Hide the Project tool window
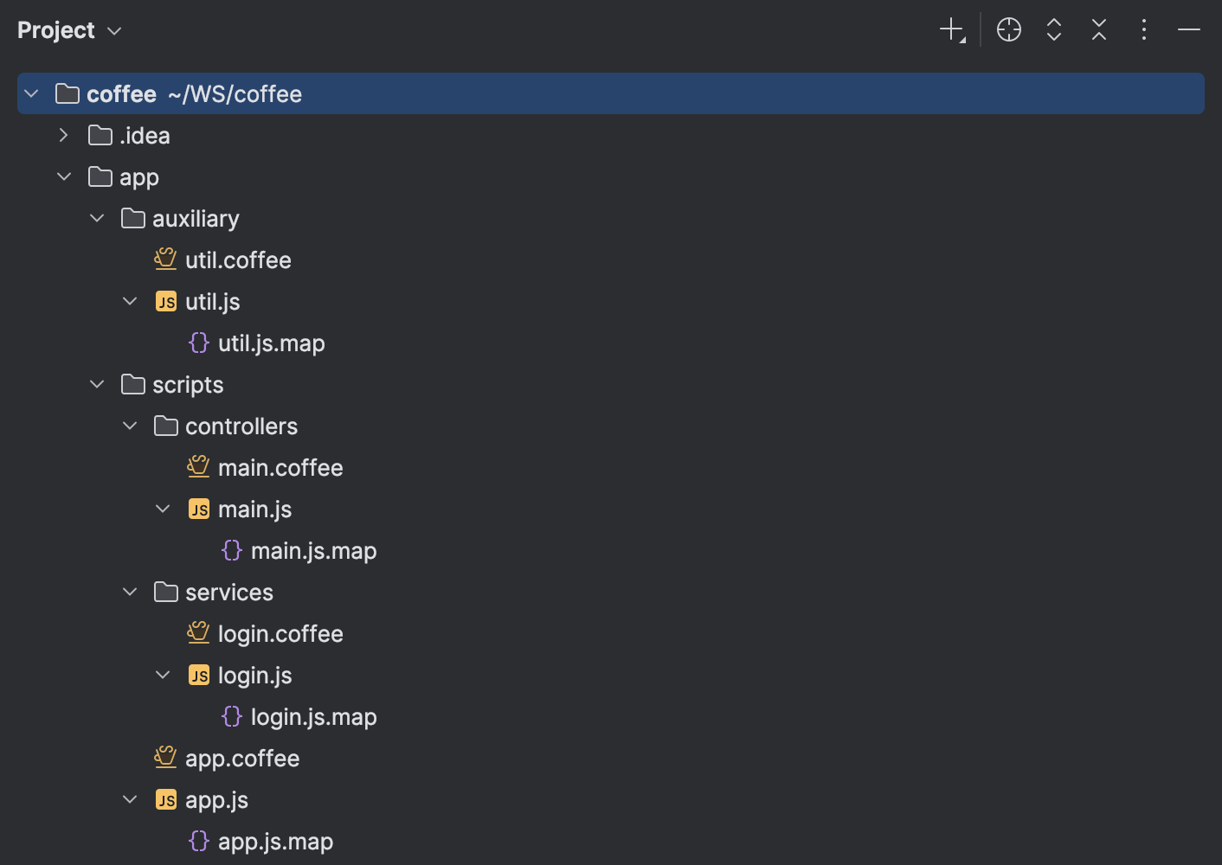This screenshot has height=865, width=1222. pos(1188,29)
